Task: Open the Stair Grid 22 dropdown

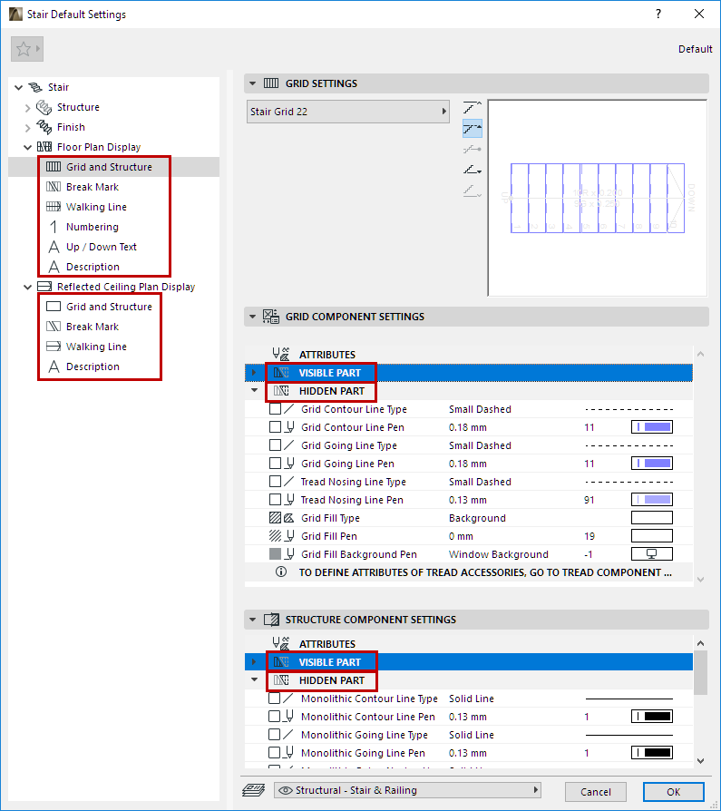Action: (x=348, y=112)
